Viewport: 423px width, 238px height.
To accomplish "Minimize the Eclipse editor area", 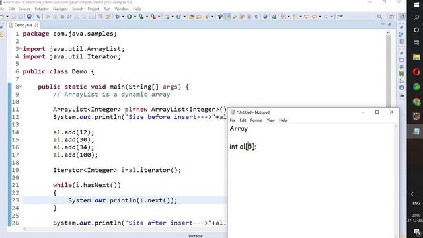I will 383,24.
